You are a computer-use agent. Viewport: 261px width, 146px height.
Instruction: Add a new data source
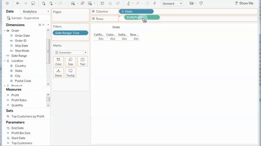pyautogui.click(x=44, y=3)
